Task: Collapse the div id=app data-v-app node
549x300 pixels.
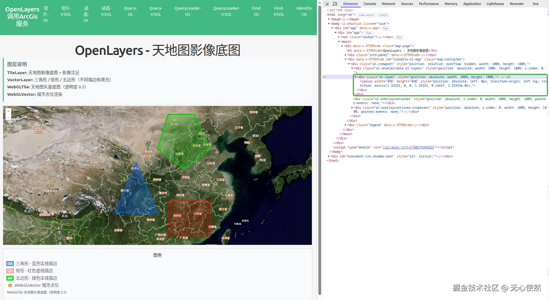Action: (332, 28)
